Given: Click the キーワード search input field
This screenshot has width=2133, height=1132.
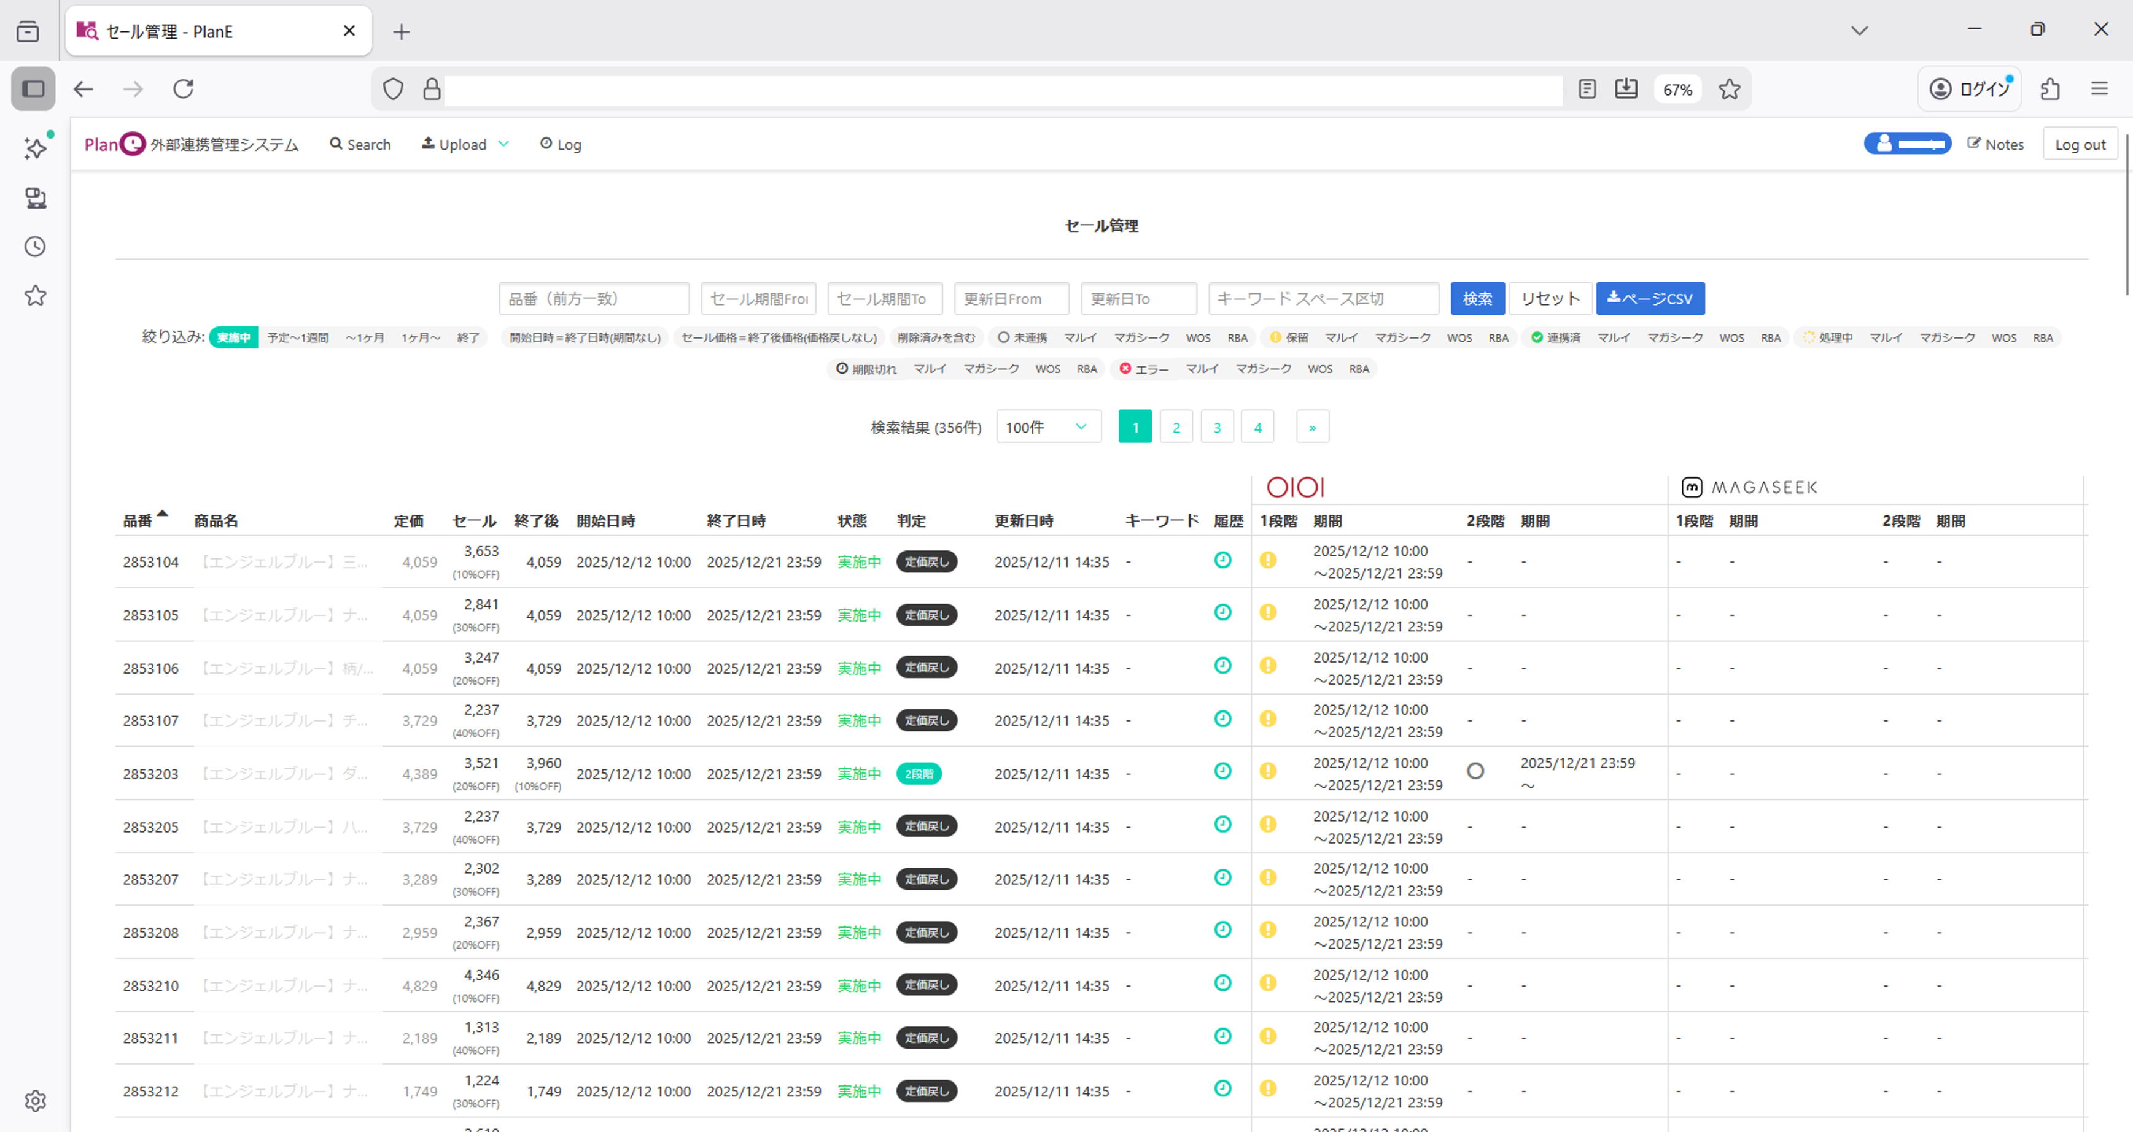Looking at the screenshot, I should click(1323, 299).
